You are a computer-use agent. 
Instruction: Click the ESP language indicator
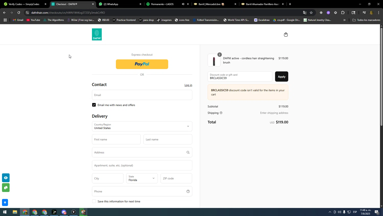click(x=355, y=212)
